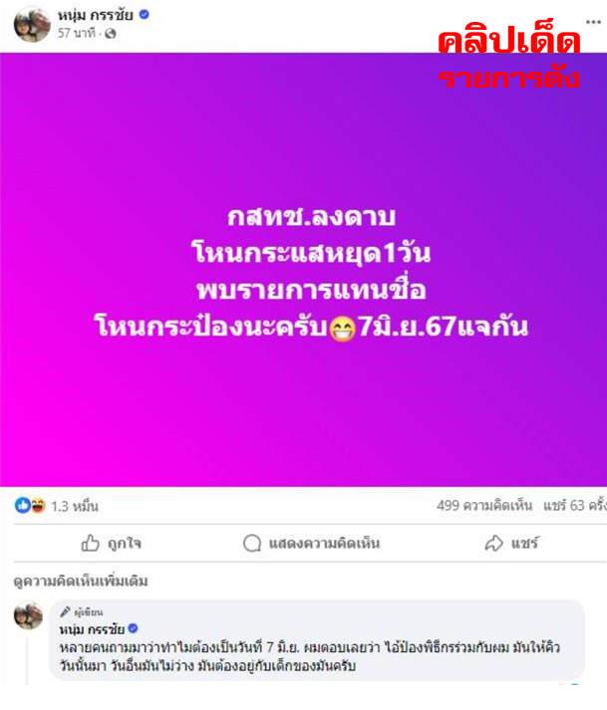View the 1.3 หมื่น reactions list

point(75,506)
